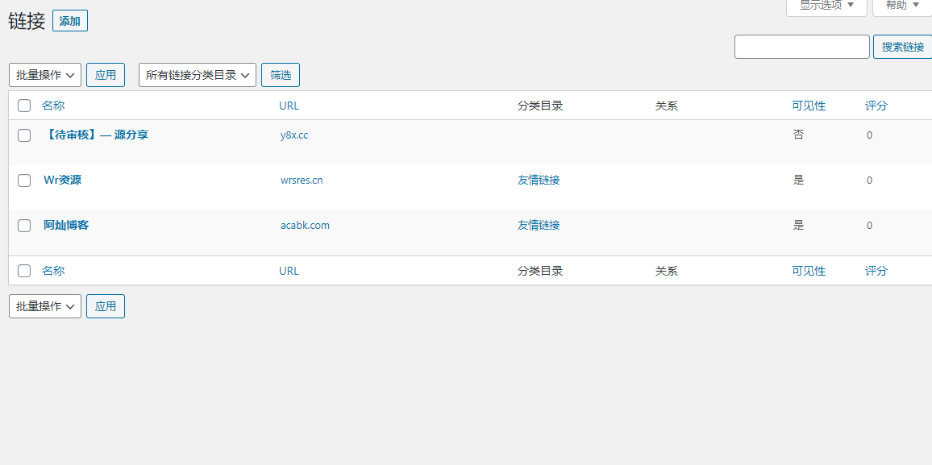Expand the bottom 批量操作 dropdown

tap(45, 306)
